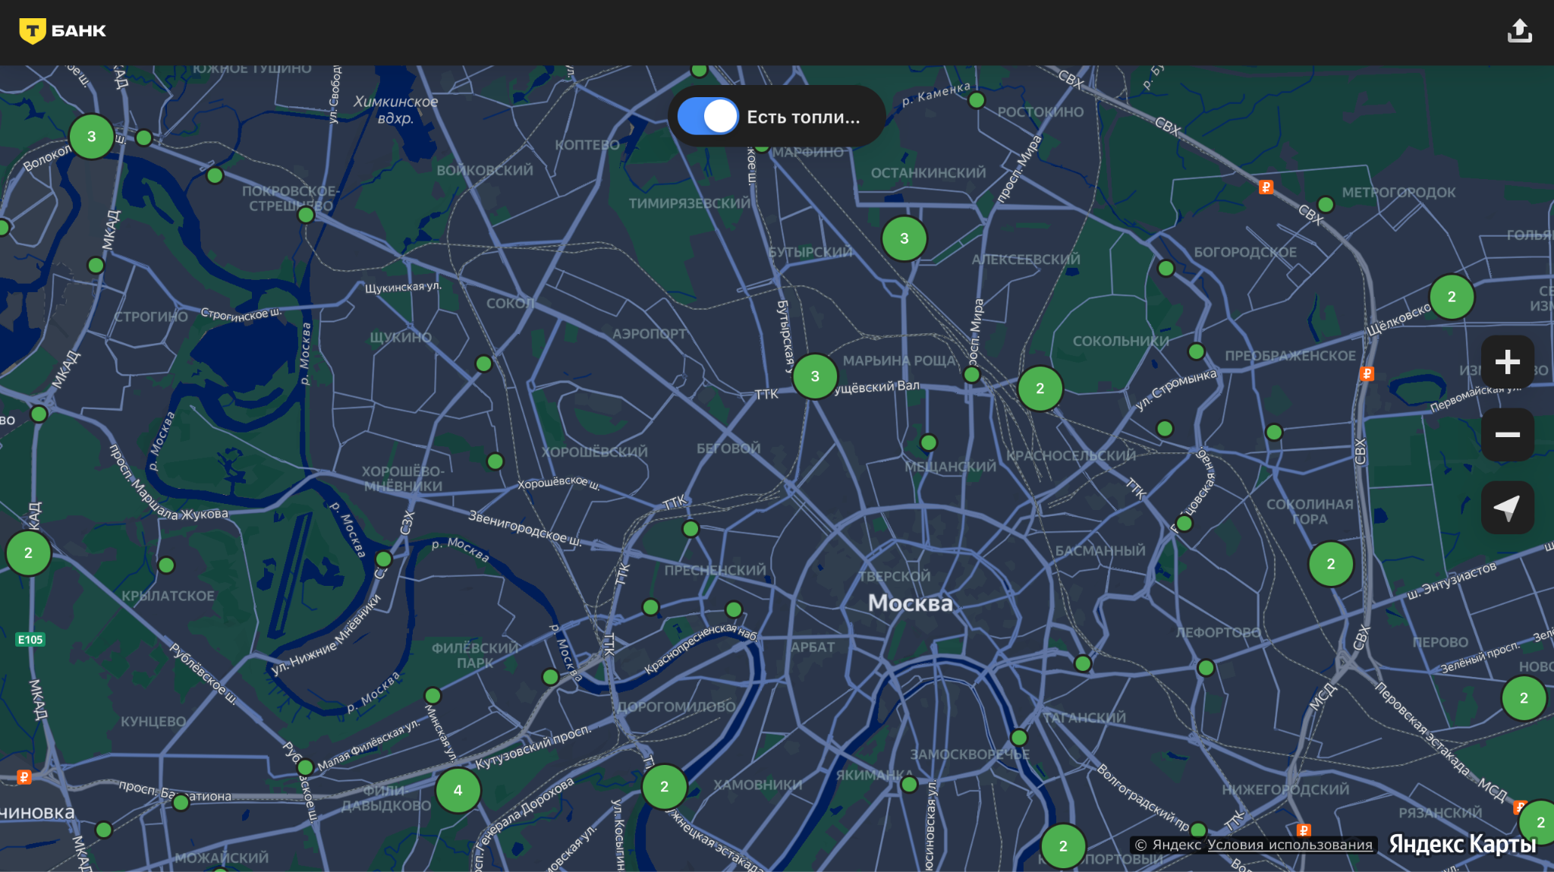1554x872 pixels.
Task: Click the orange ruble icon above "Условия использования"
Action: click(1304, 830)
